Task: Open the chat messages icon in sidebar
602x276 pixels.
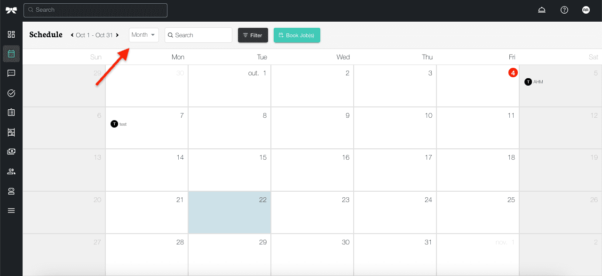Action: point(11,73)
